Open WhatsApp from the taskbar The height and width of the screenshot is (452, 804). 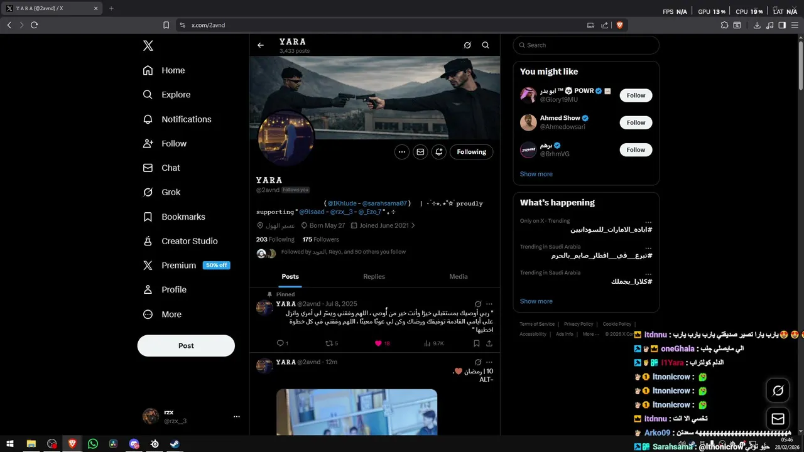pos(93,444)
